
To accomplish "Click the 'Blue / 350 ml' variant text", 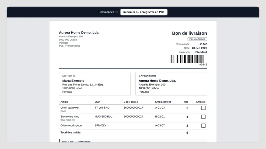I will point(67,120).
